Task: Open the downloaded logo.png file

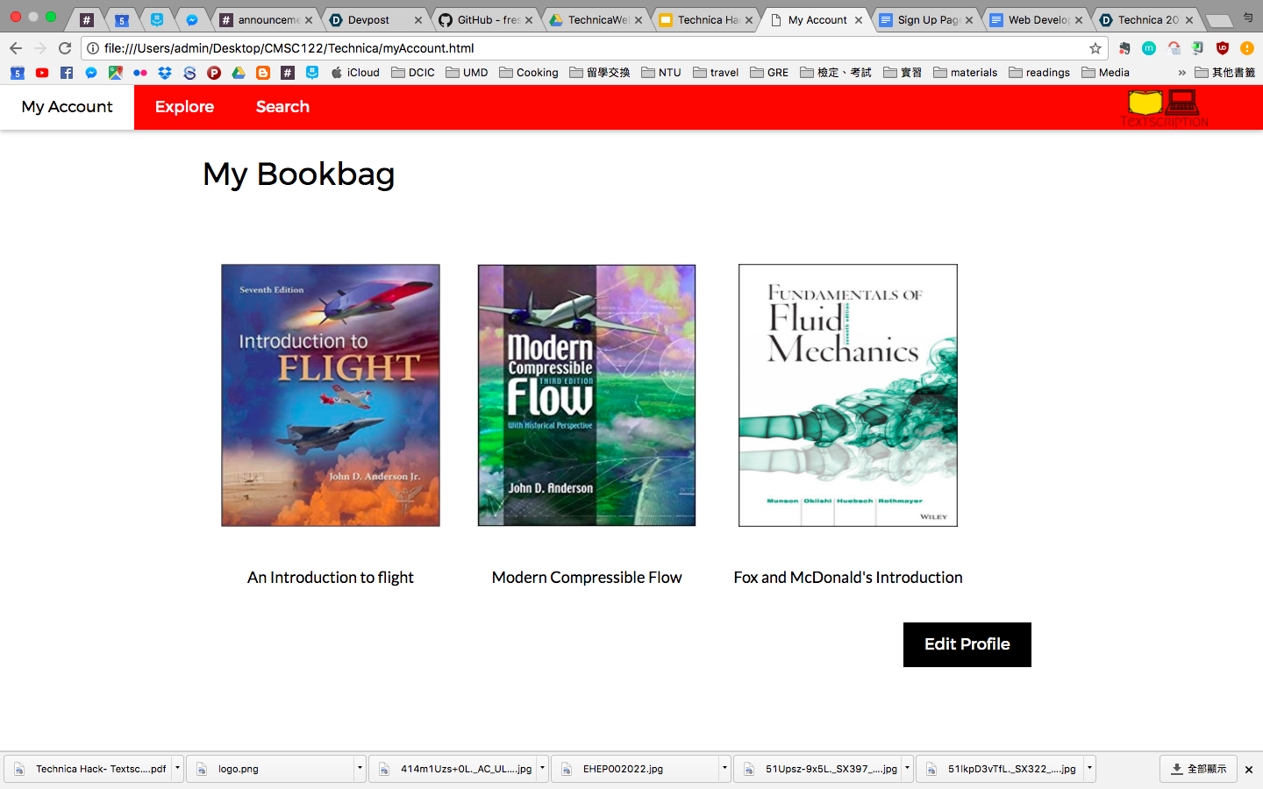Action: (x=271, y=769)
